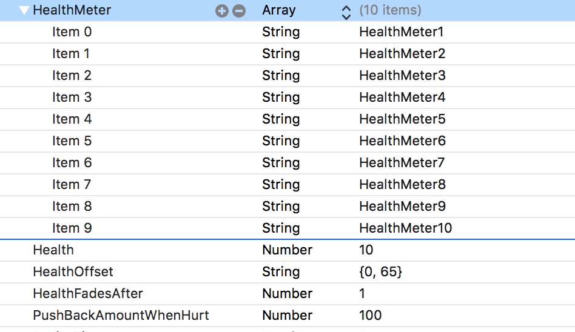Click the HealthMeter5 value field
The width and height of the screenshot is (575, 332).
point(402,119)
